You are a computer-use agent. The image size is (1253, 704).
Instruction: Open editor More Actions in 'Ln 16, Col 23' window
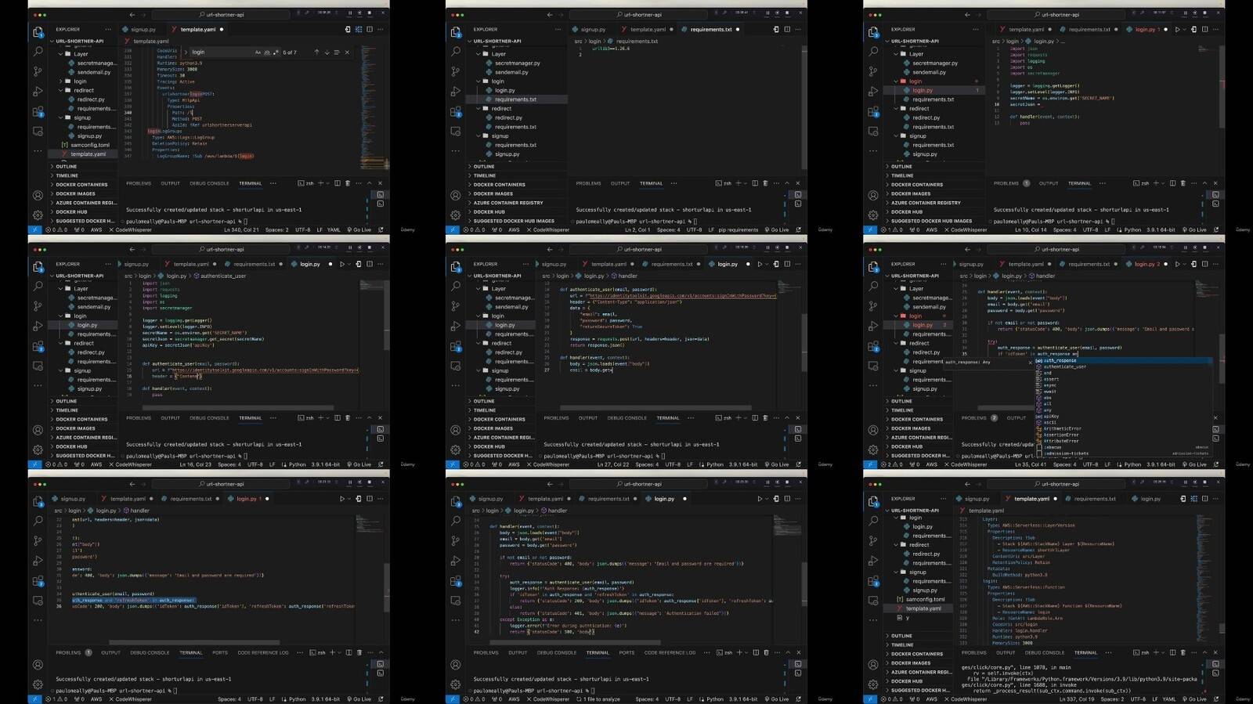click(380, 264)
